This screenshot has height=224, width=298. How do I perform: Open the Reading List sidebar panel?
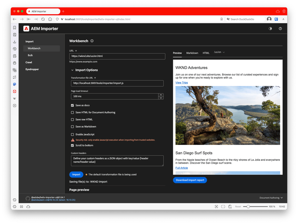tap(15, 35)
